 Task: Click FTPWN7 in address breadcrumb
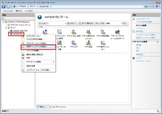[23, 7]
